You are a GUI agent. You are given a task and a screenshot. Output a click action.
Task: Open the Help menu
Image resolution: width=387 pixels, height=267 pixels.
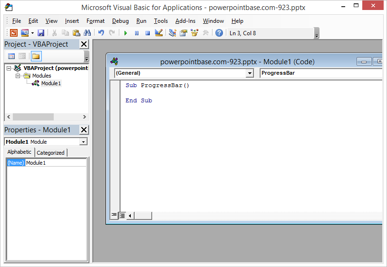237,21
